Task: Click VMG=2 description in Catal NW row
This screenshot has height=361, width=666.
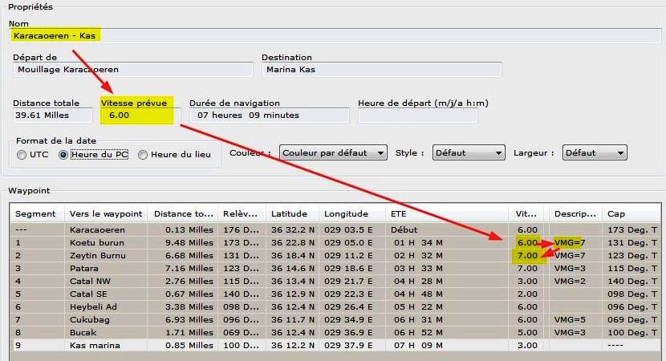Action: [570, 281]
